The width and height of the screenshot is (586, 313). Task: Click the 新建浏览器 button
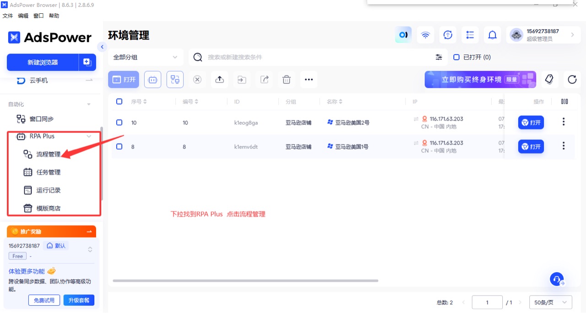43,62
